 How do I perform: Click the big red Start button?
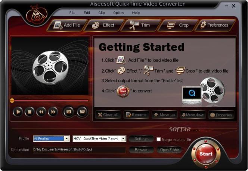[x=206, y=154]
